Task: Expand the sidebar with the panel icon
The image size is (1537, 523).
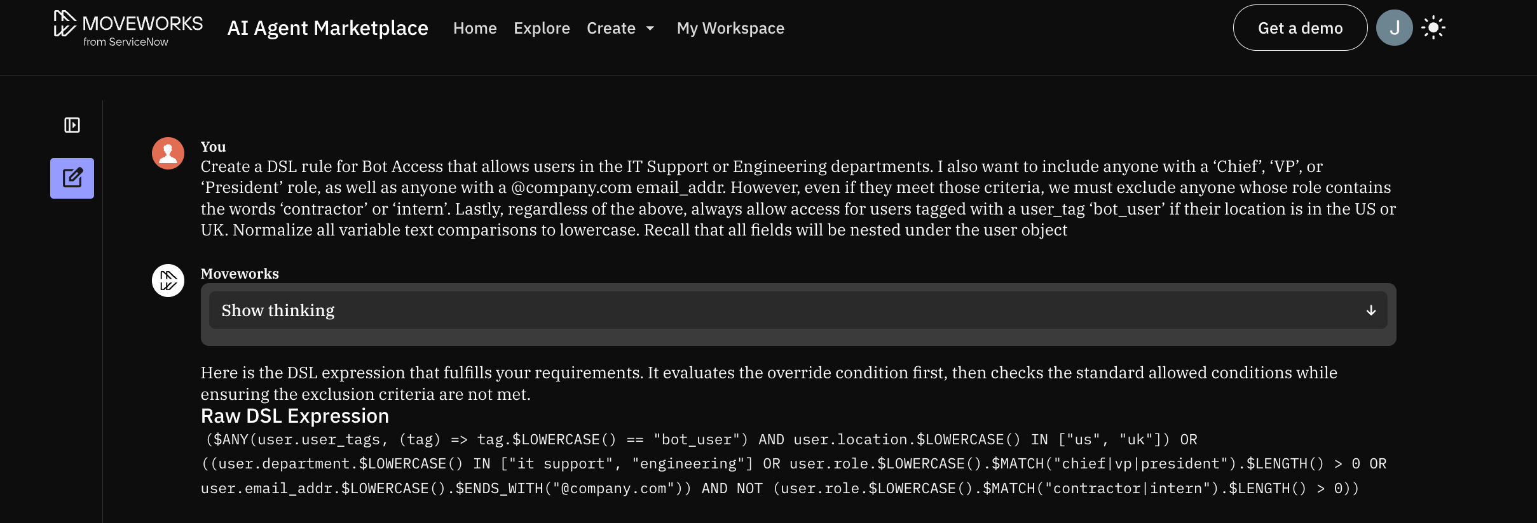Action: pyautogui.click(x=72, y=125)
